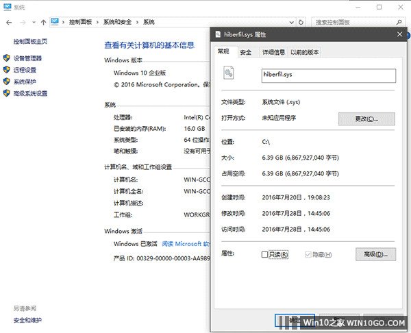Click file icon in properties title bar
Image resolution: width=411 pixels, height=333 pixels.
pyautogui.click(x=218, y=34)
